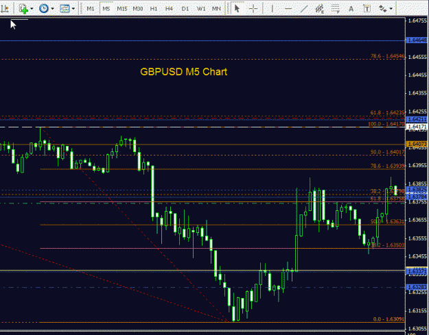Image resolution: width=429 pixels, height=335 pixels.
Task: Click the blue 1.63825 price label
Action: tap(417, 189)
